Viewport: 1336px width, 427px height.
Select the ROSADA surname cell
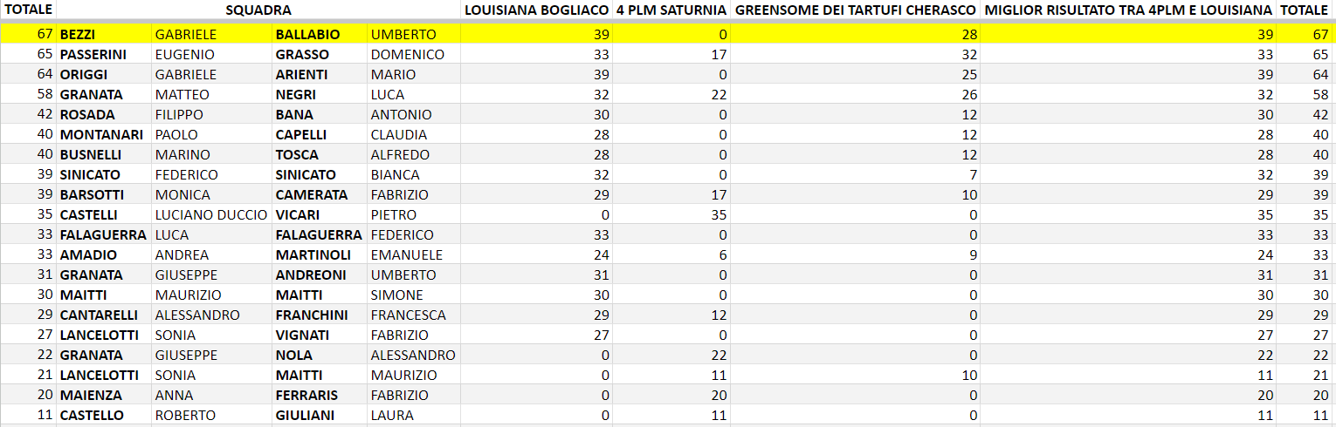[87, 114]
